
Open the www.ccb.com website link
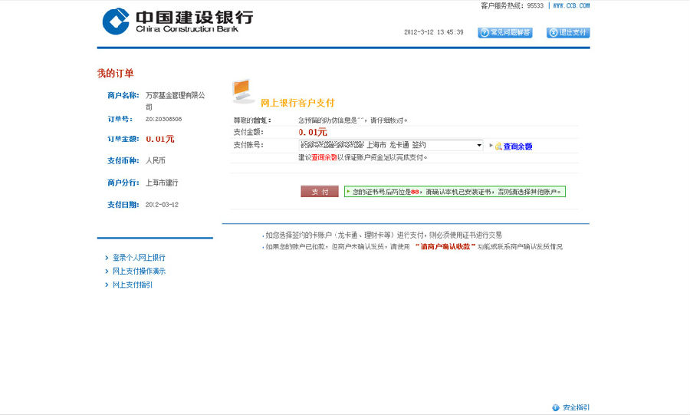(571, 5)
